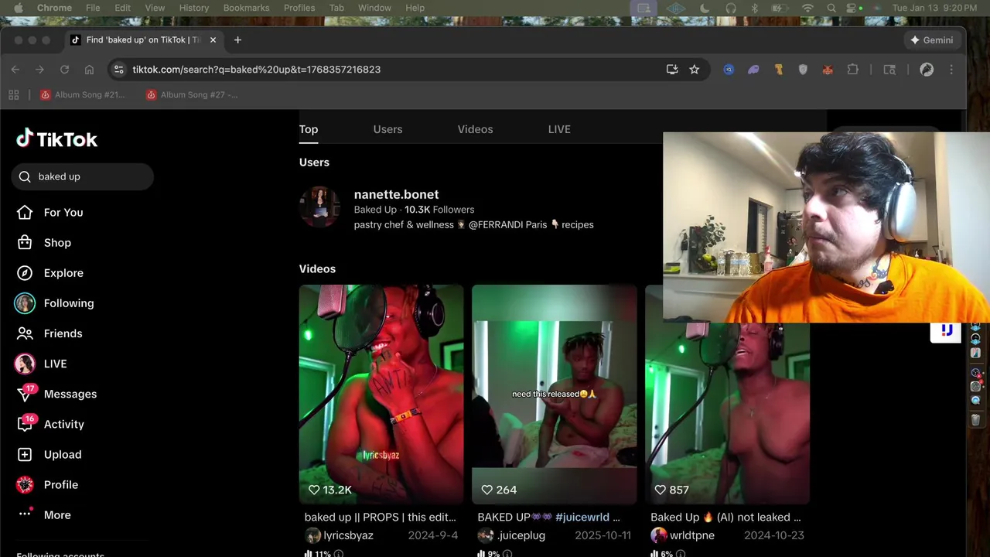Open Album Song #21 bookmark
The width and height of the screenshot is (990, 557).
coord(83,94)
